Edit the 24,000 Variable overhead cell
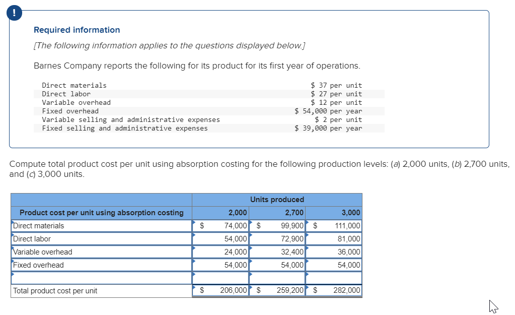The image size is (515, 315). [220, 252]
